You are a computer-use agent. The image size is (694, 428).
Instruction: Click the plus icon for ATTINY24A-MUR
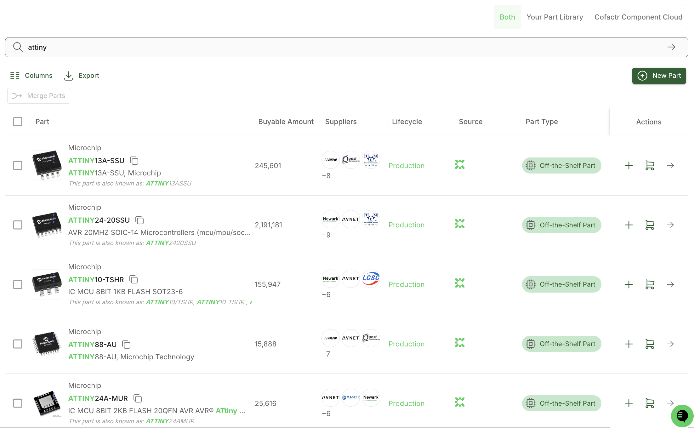click(x=629, y=403)
